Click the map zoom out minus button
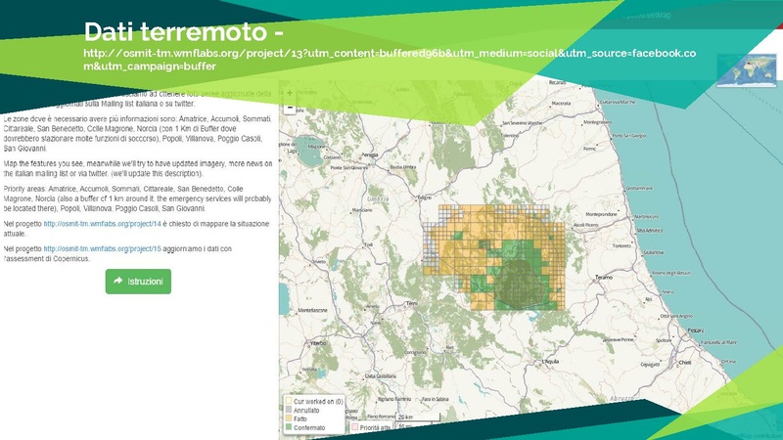The height and width of the screenshot is (440, 783). point(289,106)
